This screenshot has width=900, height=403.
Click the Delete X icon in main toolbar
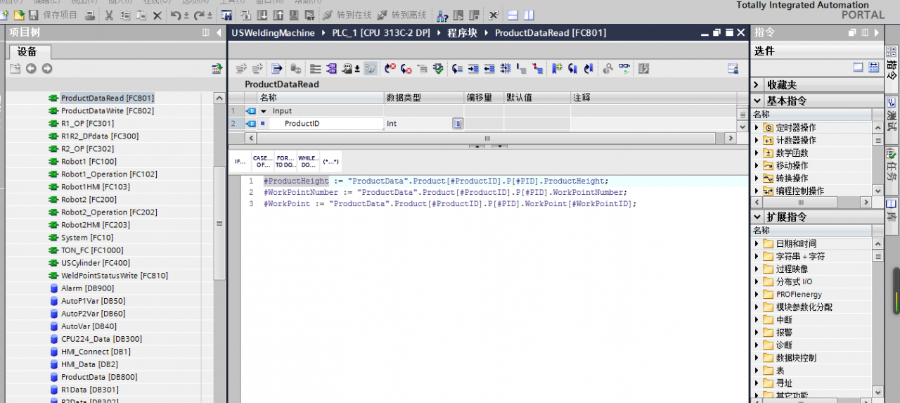(x=157, y=15)
